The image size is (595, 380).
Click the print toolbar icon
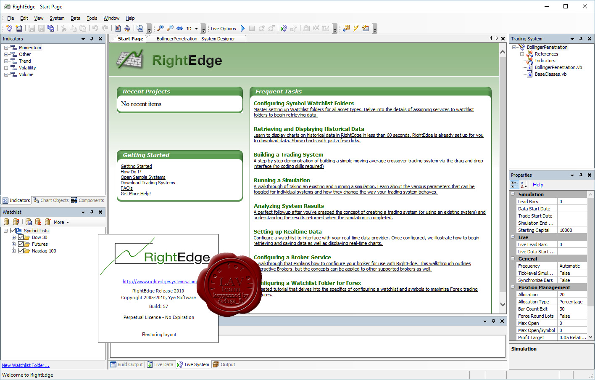127,28
